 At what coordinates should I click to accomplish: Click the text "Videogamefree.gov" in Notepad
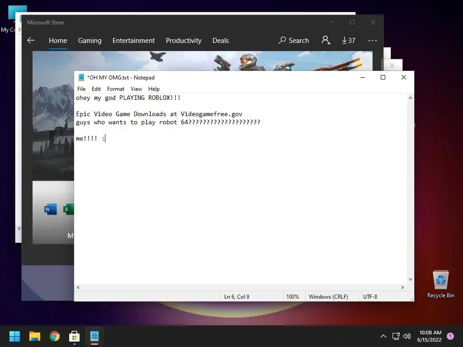212,114
